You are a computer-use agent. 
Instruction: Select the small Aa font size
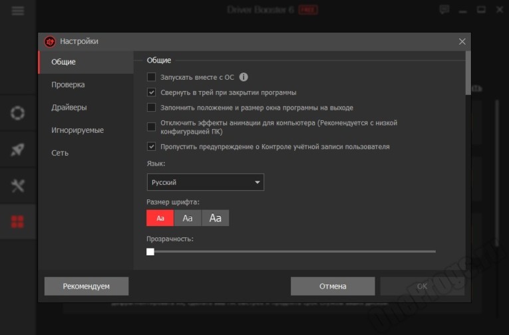click(x=160, y=218)
